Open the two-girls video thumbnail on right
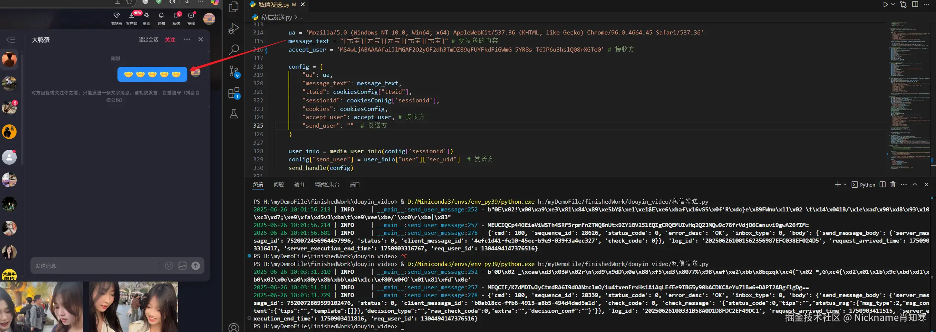Screen dimensions: 936x332 133,306
